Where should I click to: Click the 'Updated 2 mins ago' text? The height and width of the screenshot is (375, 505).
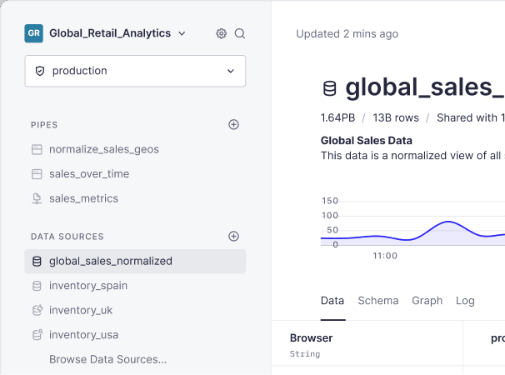pyautogui.click(x=347, y=34)
